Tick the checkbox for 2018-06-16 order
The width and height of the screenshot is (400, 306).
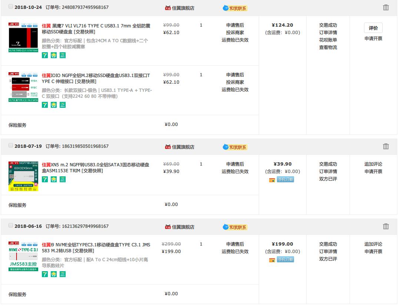click(x=10, y=225)
